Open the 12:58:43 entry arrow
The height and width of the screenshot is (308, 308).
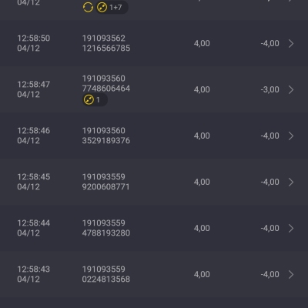(x=291, y=274)
